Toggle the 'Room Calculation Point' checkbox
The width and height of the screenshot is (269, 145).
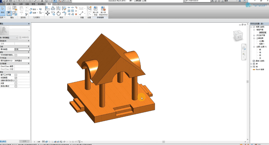(16, 86)
